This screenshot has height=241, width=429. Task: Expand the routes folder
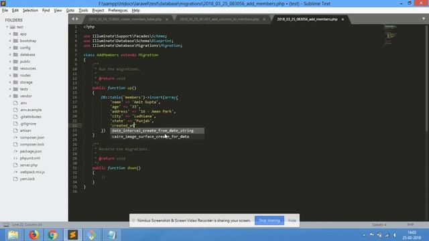[x=10, y=75]
